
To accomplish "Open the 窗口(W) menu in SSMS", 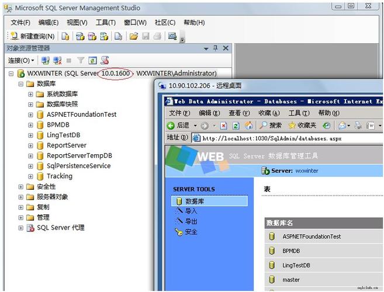I will [x=135, y=23].
